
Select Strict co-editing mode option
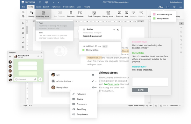[x=54, y=35]
